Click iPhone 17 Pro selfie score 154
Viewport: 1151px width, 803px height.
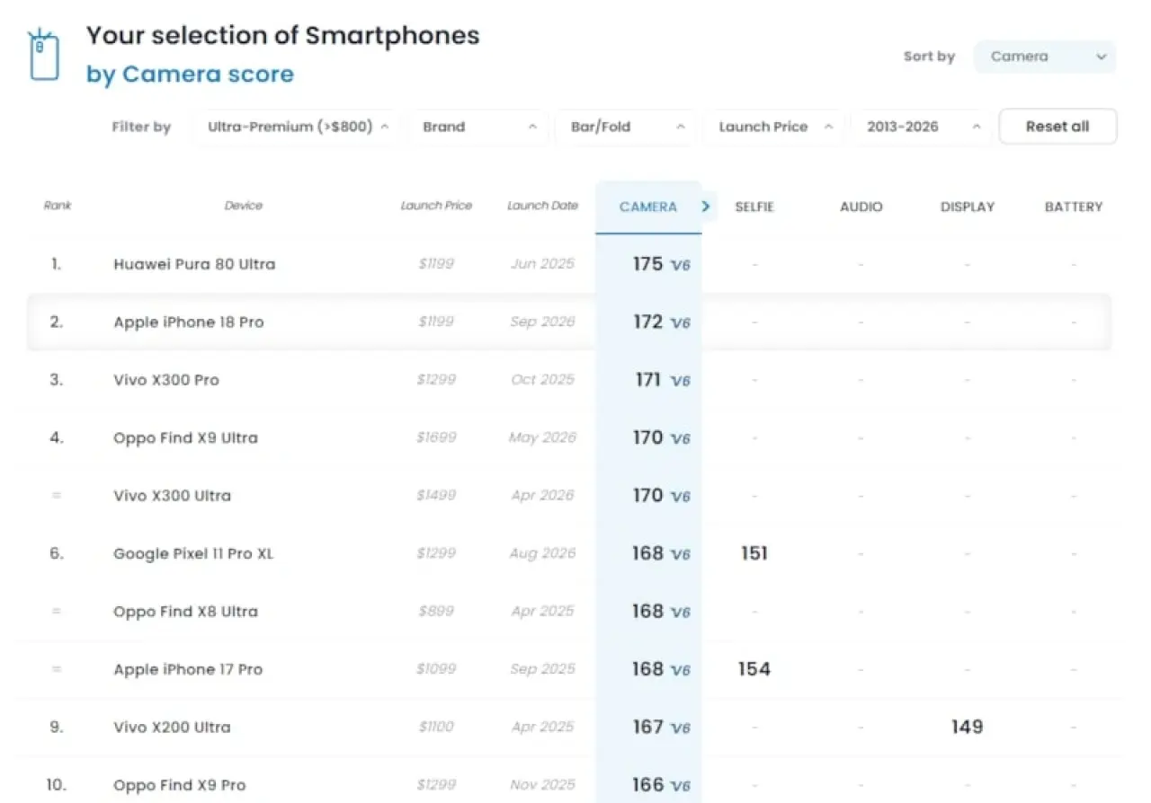[754, 669]
